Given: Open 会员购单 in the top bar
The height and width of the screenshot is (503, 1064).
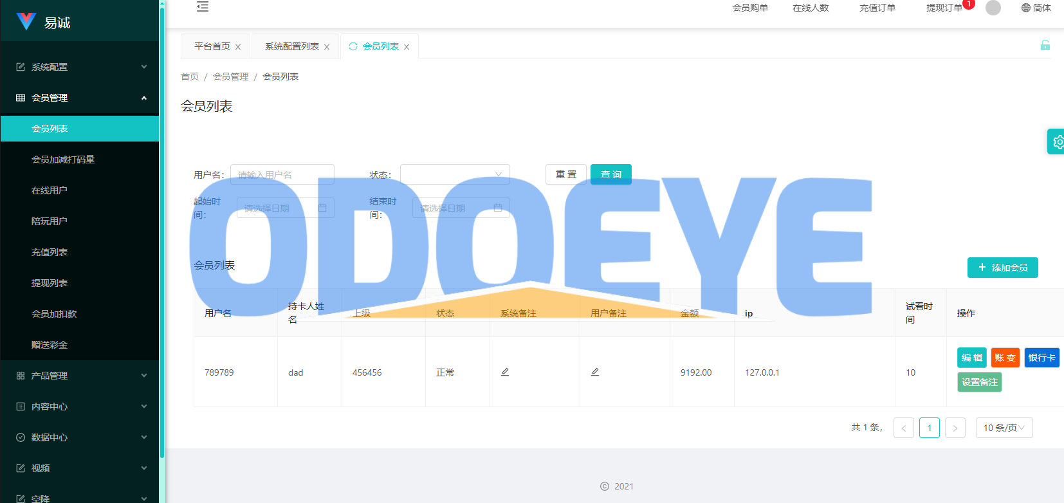Looking at the screenshot, I should pos(750,8).
